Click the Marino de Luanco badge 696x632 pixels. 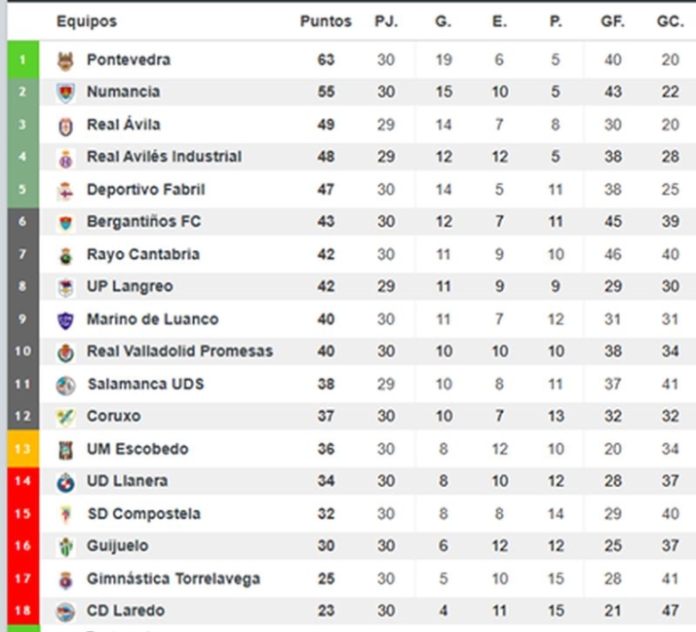65,319
